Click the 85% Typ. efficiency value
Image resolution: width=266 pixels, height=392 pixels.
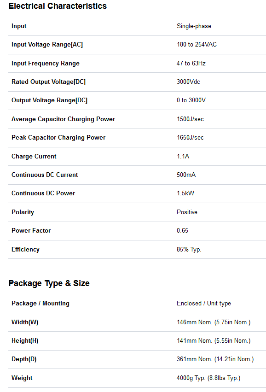click(189, 250)
